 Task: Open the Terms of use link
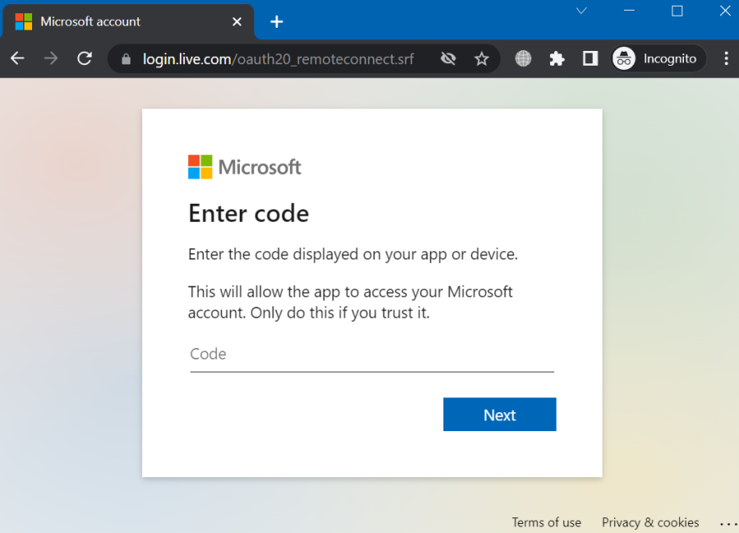point(546,522)
